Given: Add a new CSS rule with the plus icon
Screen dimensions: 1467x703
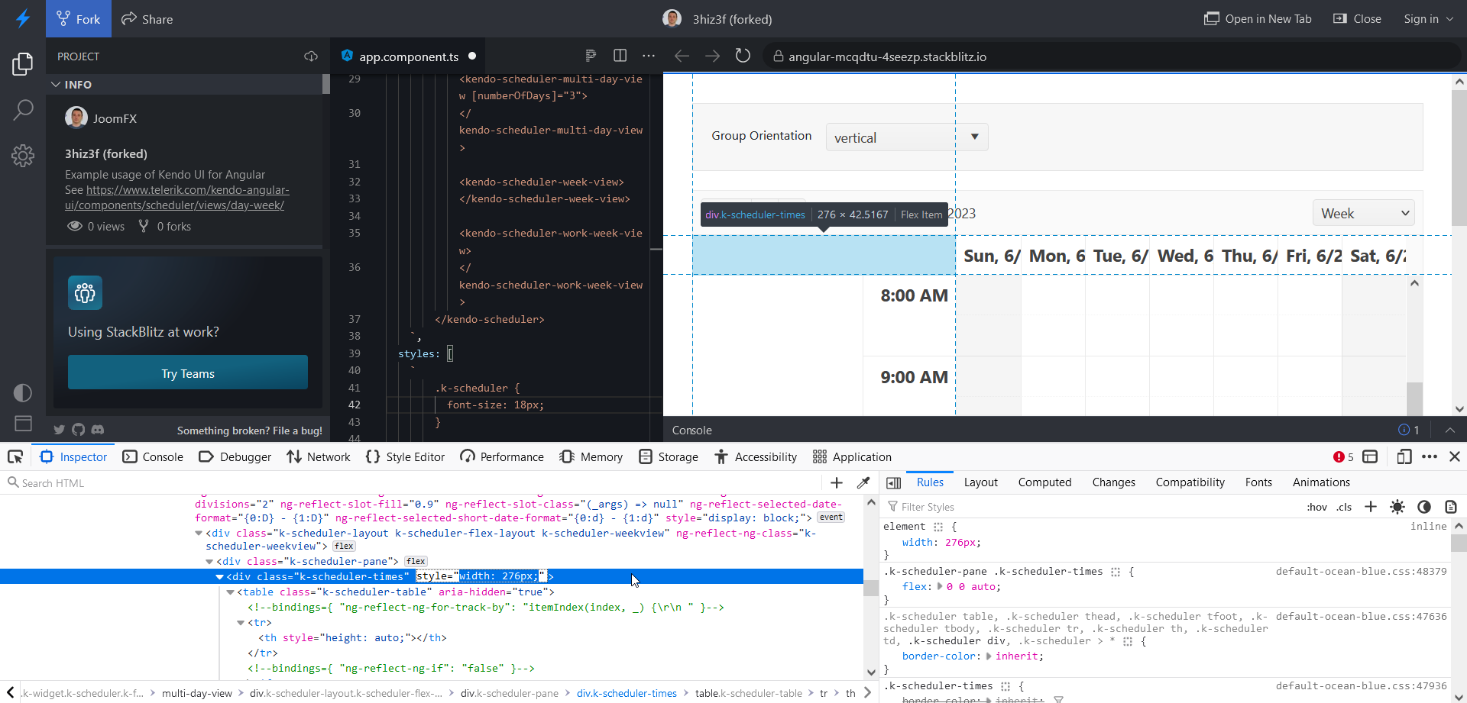Looking at the screenshot, I should (1371, 506).
